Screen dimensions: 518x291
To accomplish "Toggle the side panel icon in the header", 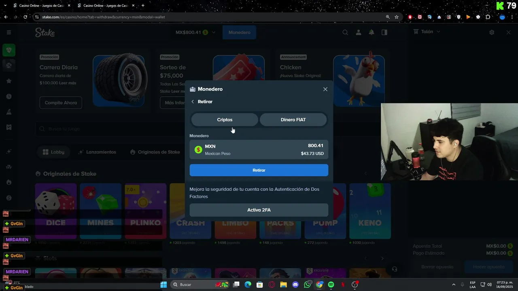I will 384,32.
